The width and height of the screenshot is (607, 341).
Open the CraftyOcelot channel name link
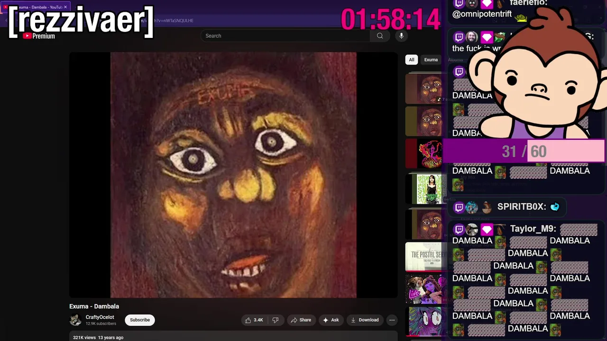click(100, 317)
